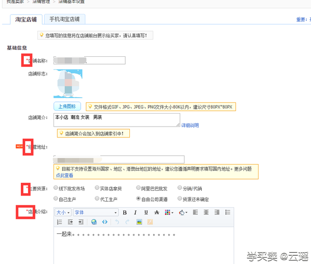Toggle bold formatting in the editor

124,213
